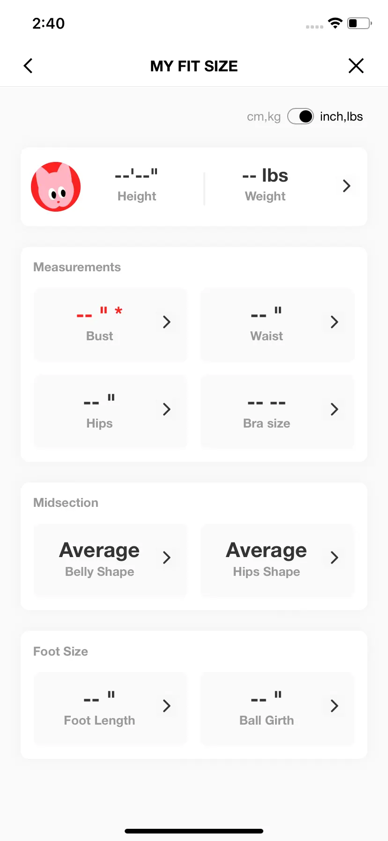The width and height of the screenshot is (388, 841).
Task: Open the Hips Shape Average option
Action: pos(277,560)
